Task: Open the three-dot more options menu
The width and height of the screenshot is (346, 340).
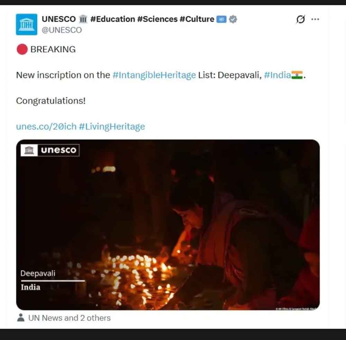Action: pos(315,19)
